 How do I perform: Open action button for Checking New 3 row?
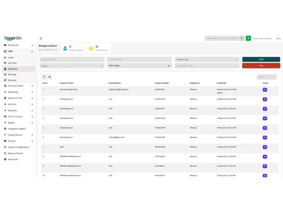pos(265,119)
